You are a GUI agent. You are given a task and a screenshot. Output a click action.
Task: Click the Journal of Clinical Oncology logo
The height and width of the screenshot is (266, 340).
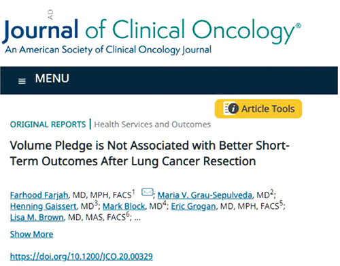pos(152,32)
